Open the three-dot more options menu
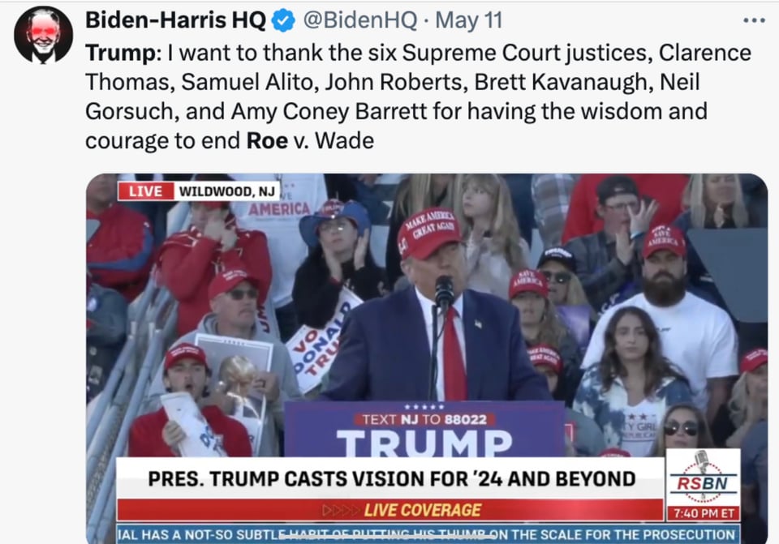The width and height of the screenshot is (779, 544). (754, 20)
